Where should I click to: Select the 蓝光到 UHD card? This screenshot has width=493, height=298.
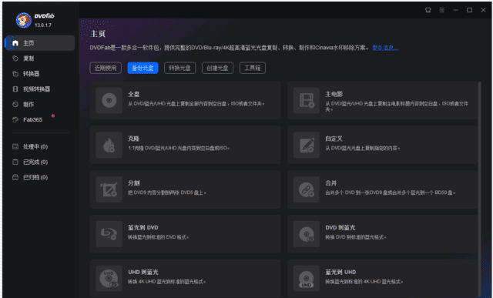click(382, 279)
